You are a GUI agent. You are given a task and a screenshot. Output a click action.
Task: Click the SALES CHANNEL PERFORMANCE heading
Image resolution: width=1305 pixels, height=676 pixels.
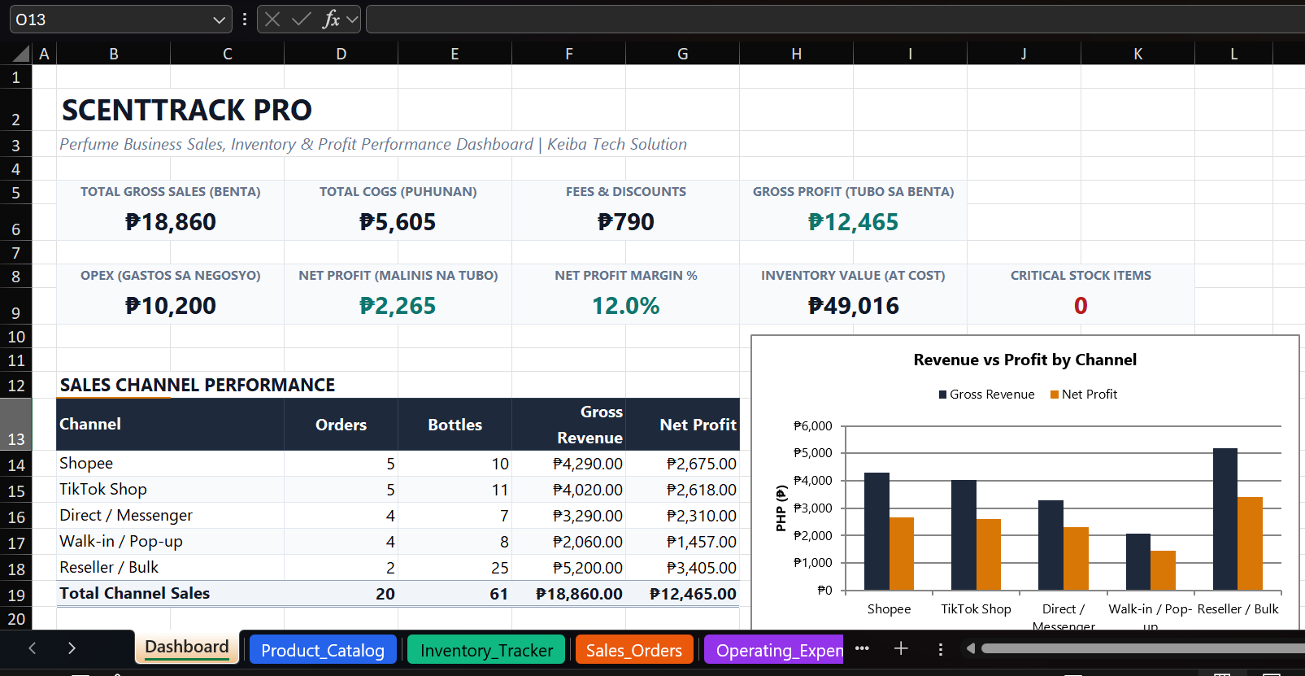[198, 385]
